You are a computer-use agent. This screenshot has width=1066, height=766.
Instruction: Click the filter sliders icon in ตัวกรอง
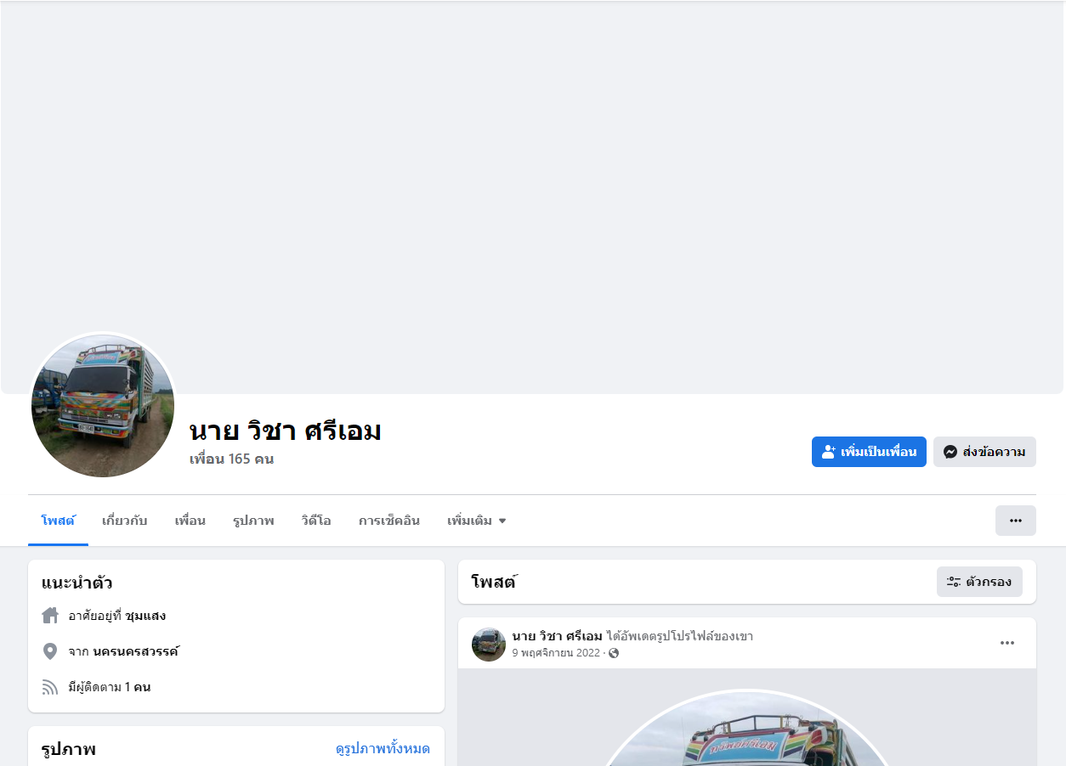pyautogui.click(x=954, y=582)
